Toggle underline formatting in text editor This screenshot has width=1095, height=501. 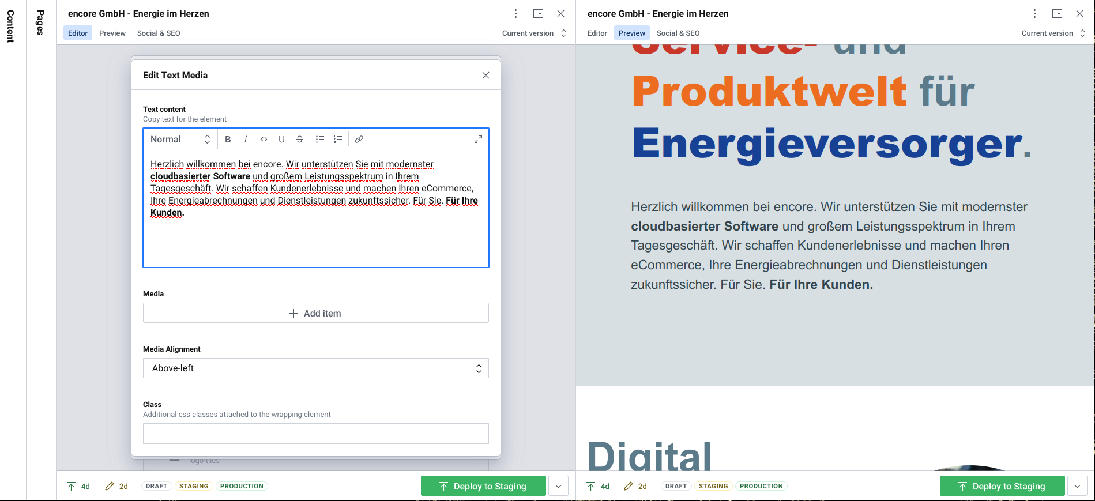point(281,139)
